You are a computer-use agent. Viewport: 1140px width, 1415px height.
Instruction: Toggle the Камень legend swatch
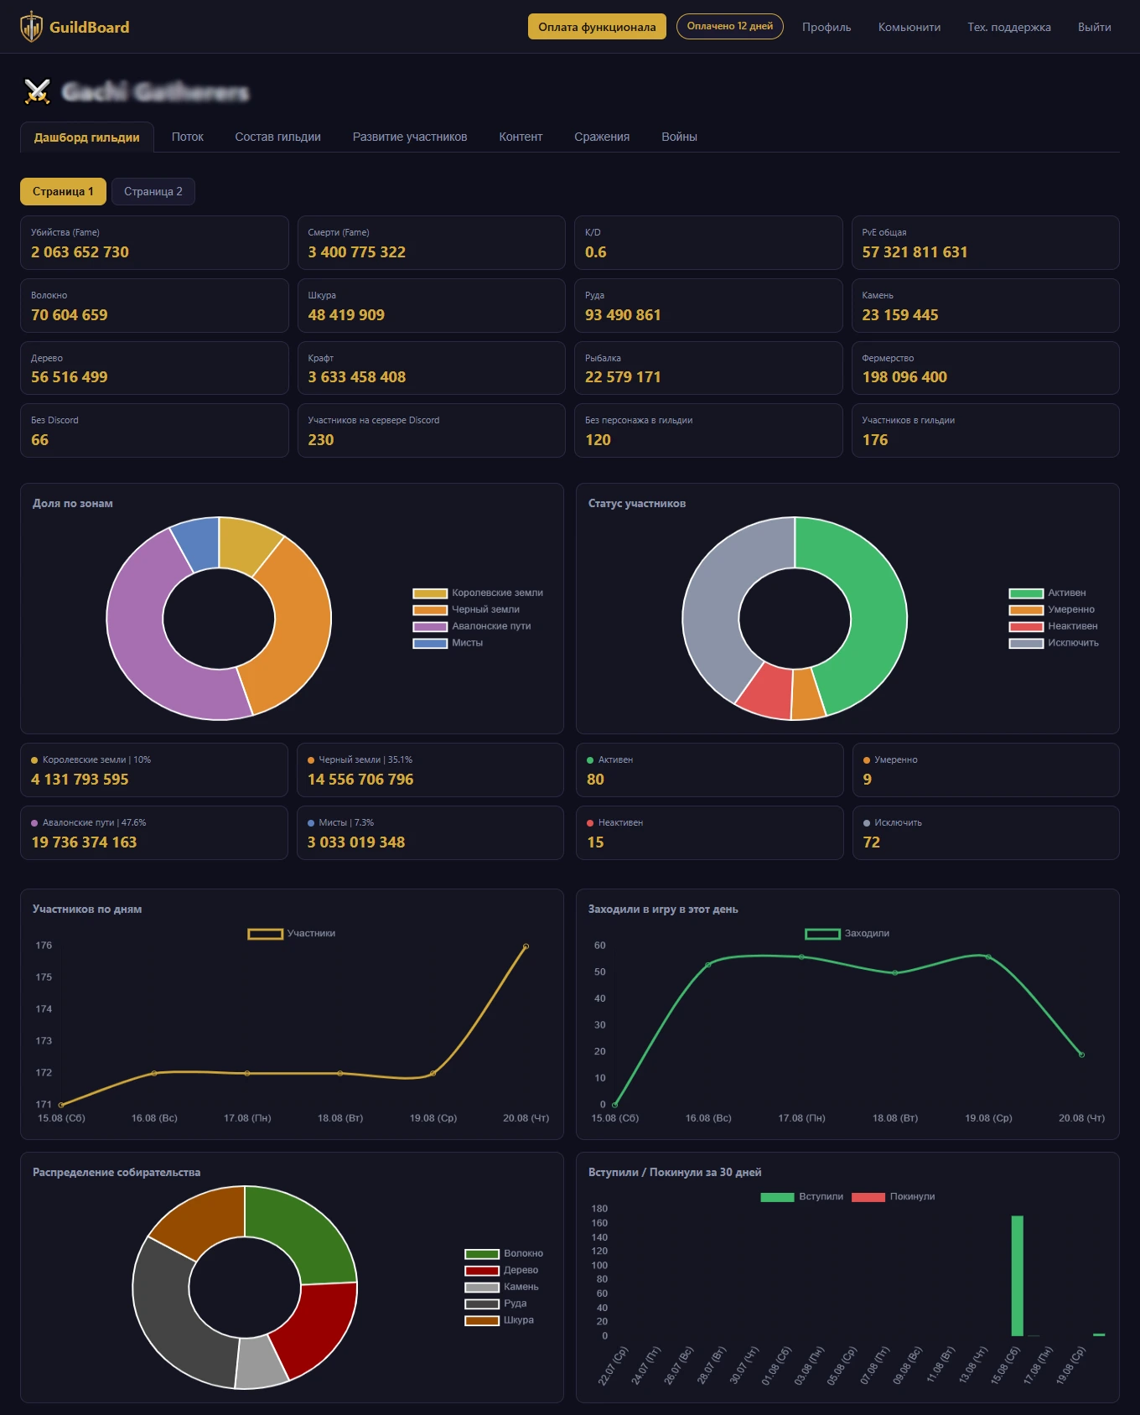point(482,1288)
